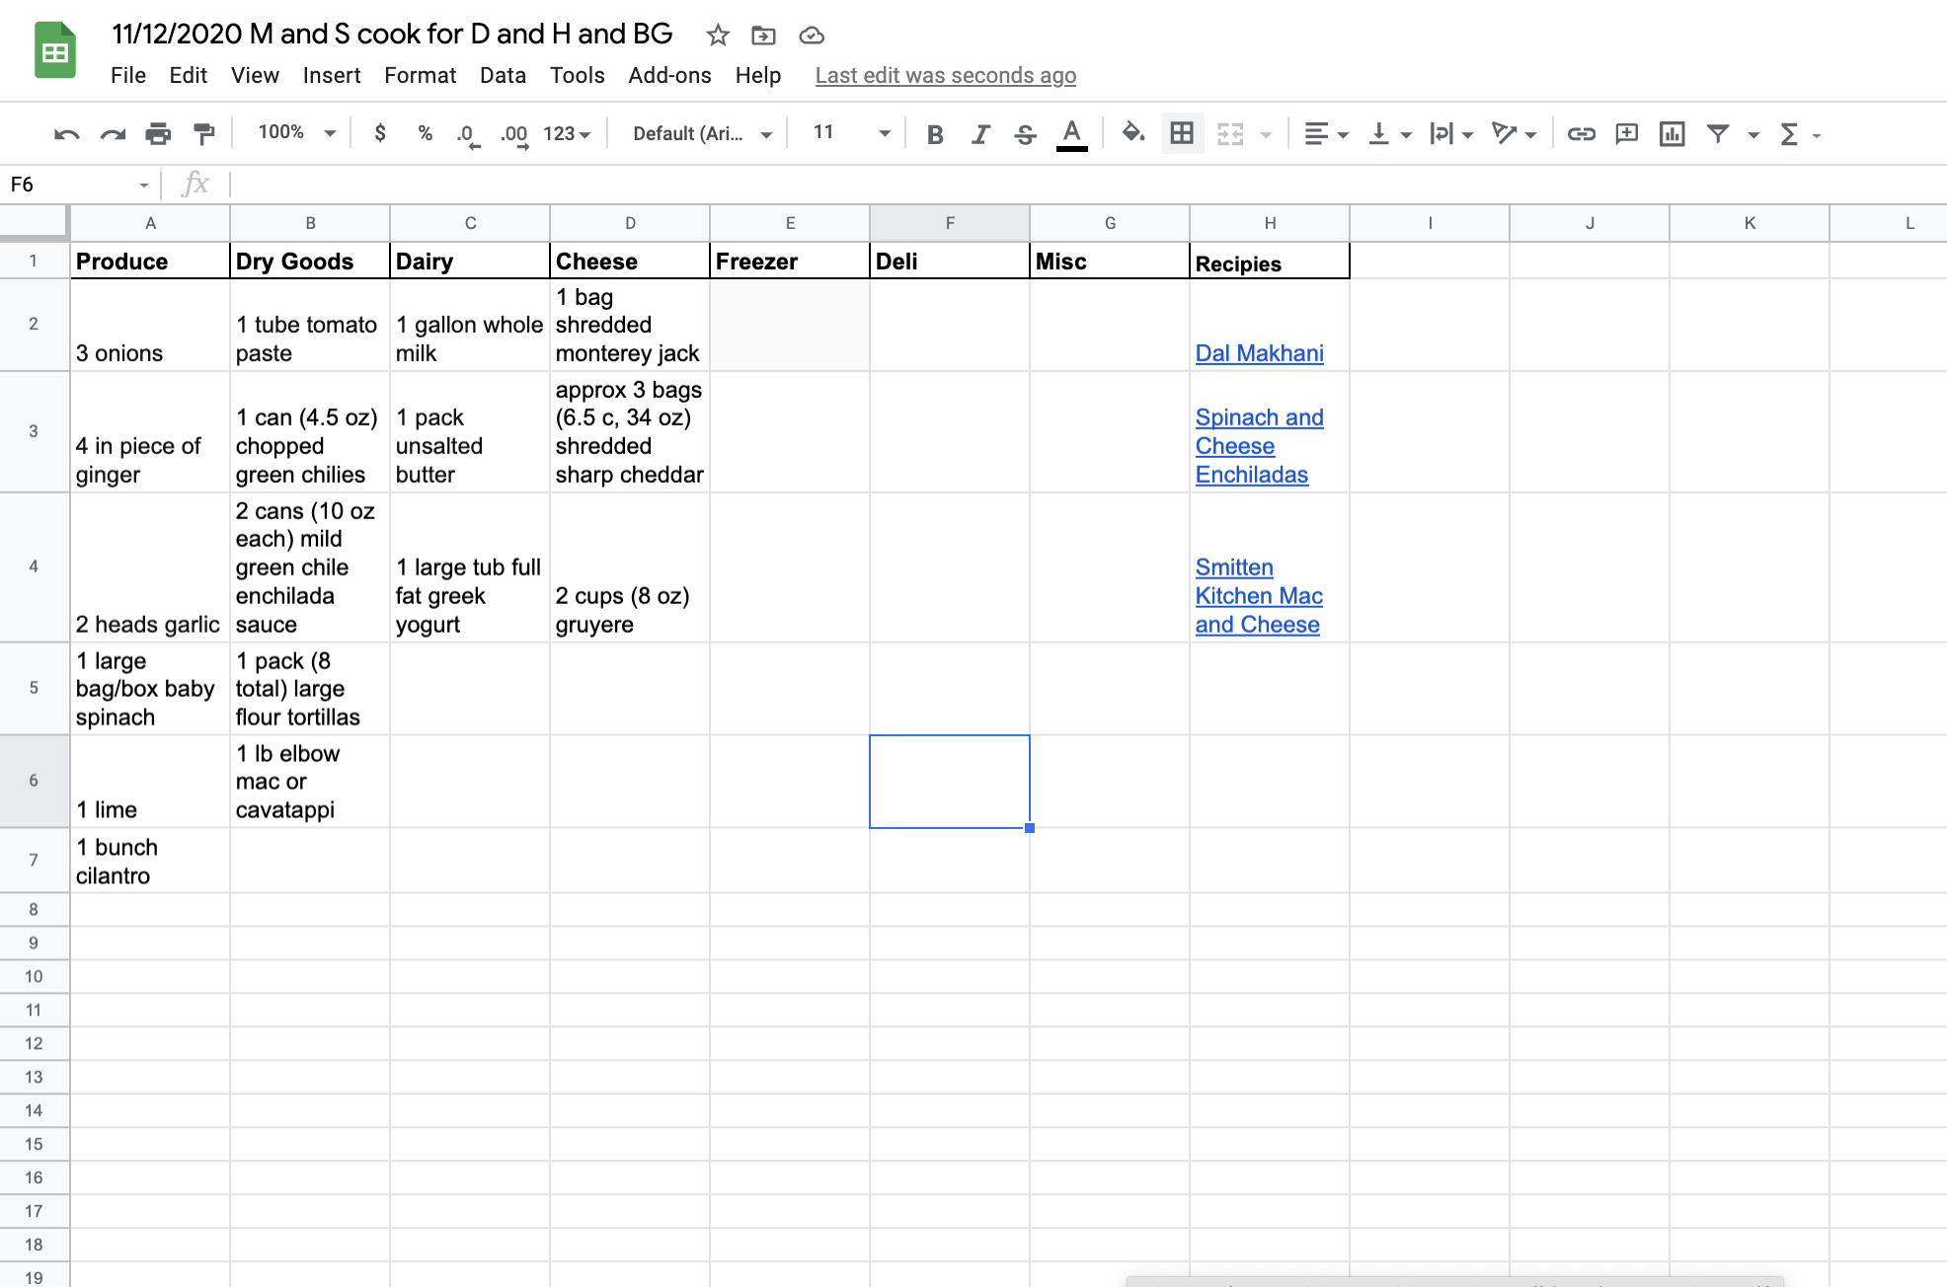This screenshot has width=1947, height=1287.
Task: Select column H header
Action: coord(1270,223)
